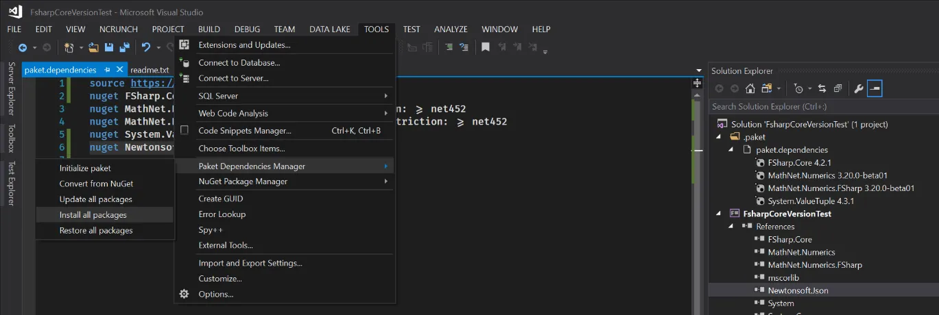Open the Toolbox side tab
The height and width of the screenshot is (315, 939).
click(11, 138)
